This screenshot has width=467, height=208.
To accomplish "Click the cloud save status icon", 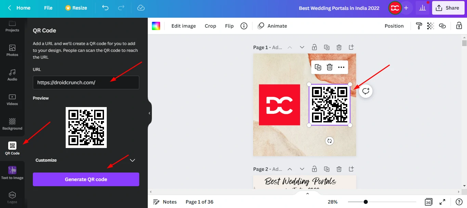I will [x=141, y=8].
